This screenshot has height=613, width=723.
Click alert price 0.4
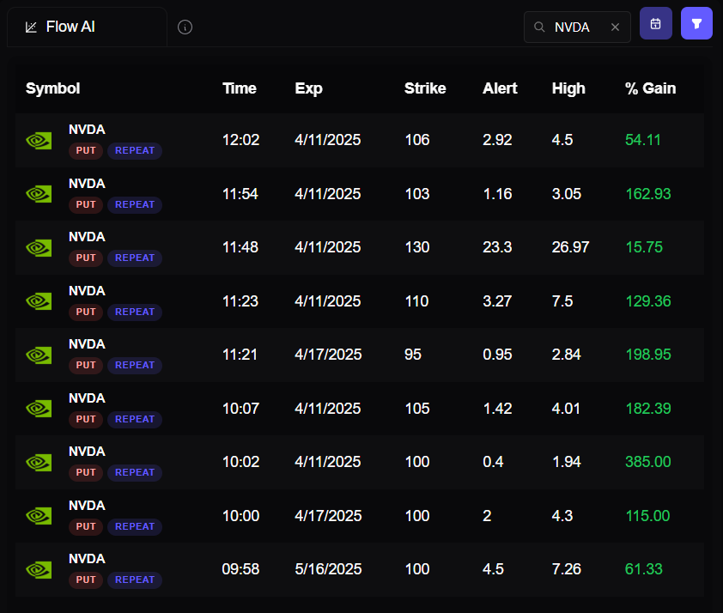click(494, 462)
